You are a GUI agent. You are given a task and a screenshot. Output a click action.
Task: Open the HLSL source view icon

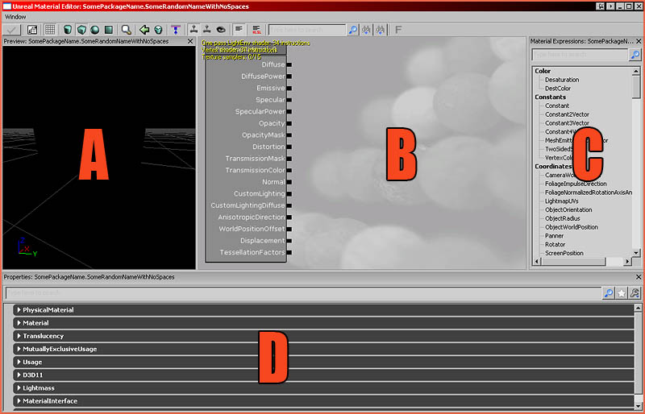[x=256, y=30]
